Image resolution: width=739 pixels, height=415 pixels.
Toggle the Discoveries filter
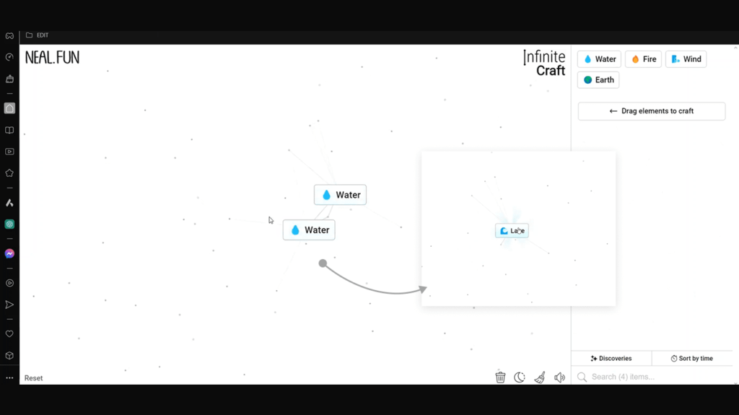coord(611,358)
